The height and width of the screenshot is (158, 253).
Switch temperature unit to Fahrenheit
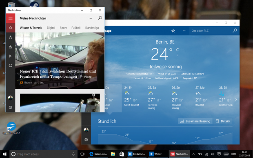tap(178, 55)
